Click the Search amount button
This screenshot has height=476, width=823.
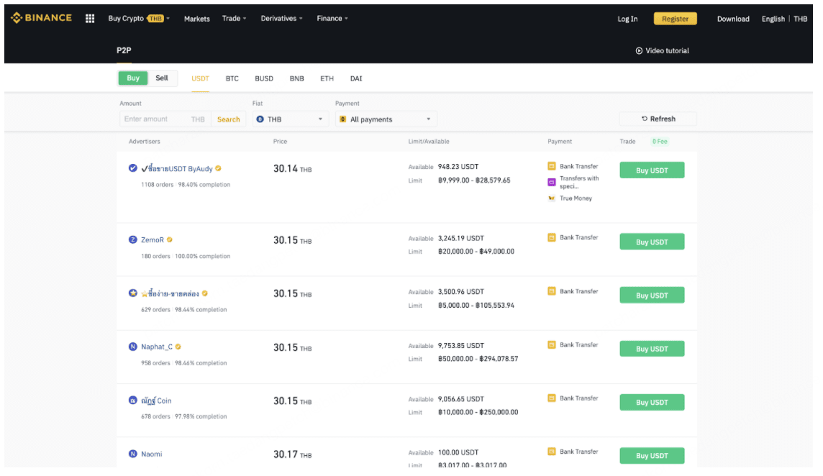[228, 119]
